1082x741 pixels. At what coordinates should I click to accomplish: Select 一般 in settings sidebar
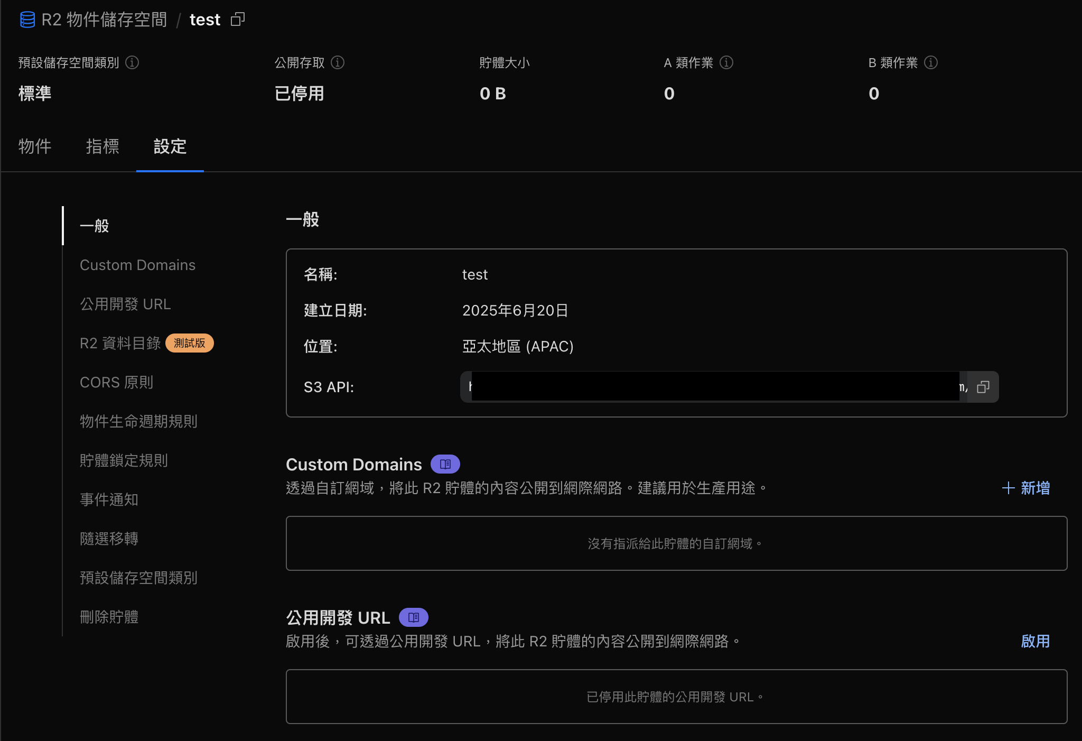(x=94, y=226)
